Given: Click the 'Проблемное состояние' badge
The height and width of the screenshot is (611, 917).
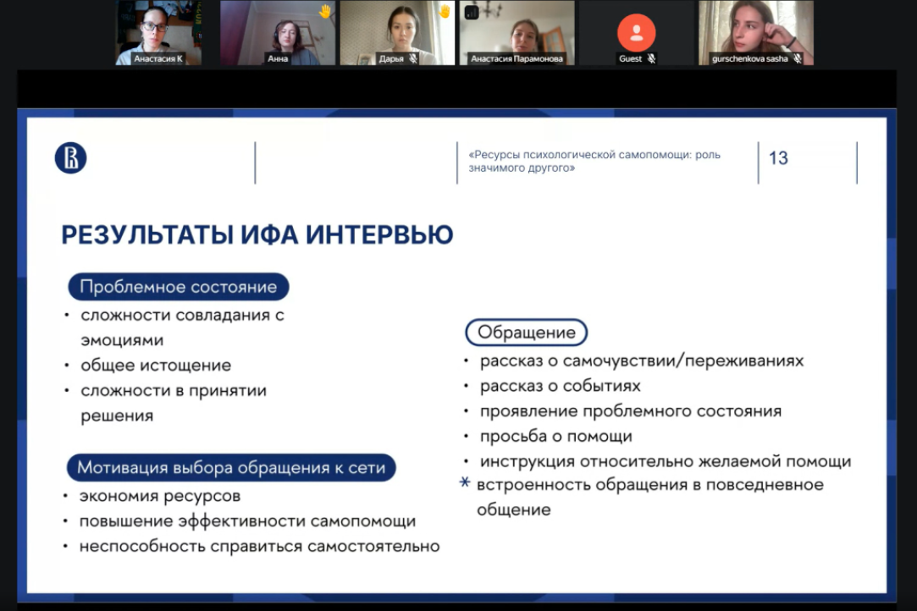Looking at the screenshot, I should click(x=179, y=286).
